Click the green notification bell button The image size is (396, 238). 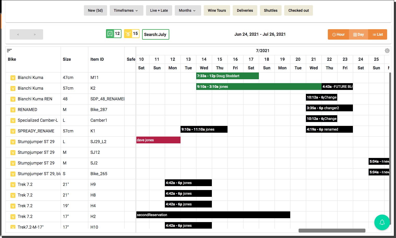point(382,222)
